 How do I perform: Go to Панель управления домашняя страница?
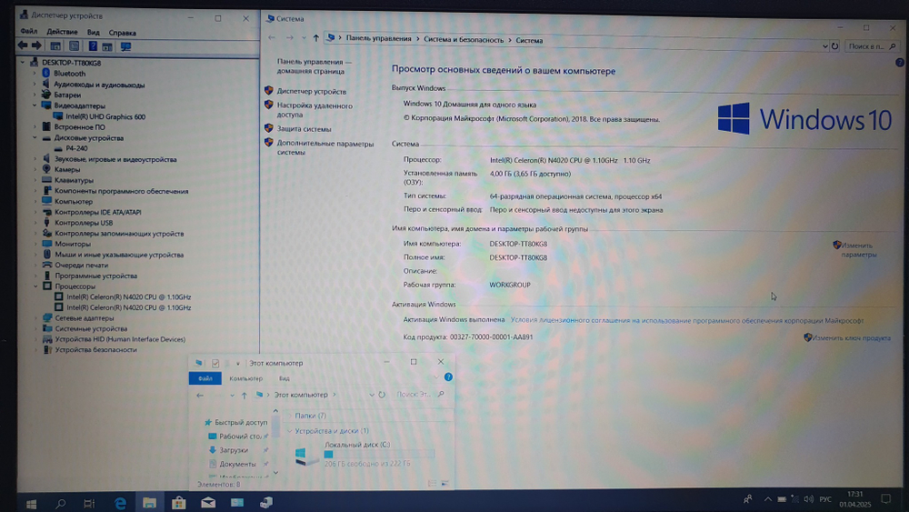pyautogui.click(x=314, y=66)
